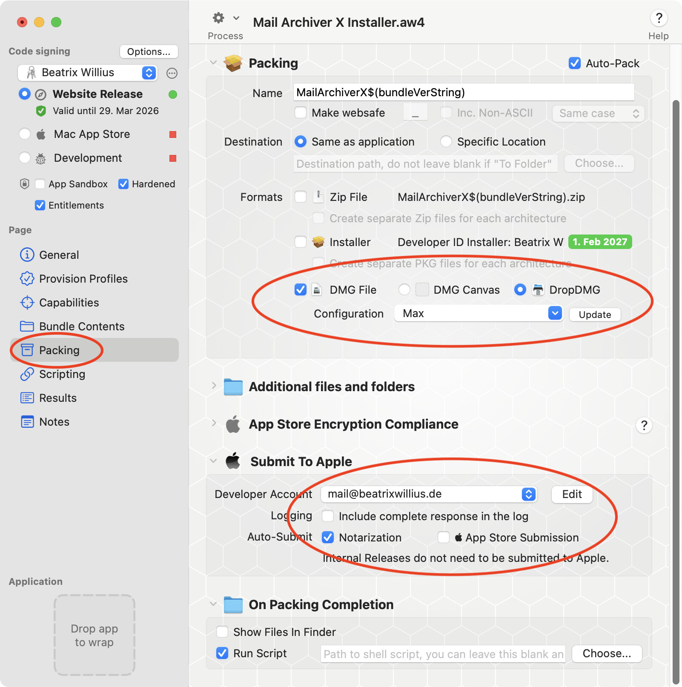Open the Same case dropdown
The height and width of the screenshot is (687, 682).
click(x=599, y=114)
